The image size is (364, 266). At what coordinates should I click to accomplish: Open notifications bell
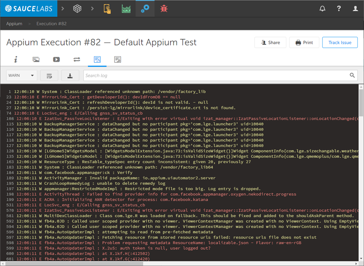(x=322, y=9)
